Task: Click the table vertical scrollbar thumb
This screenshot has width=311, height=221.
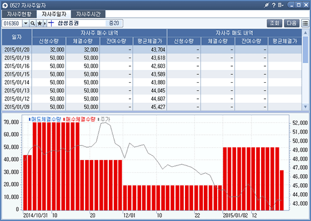Action: tap(305, 49)
